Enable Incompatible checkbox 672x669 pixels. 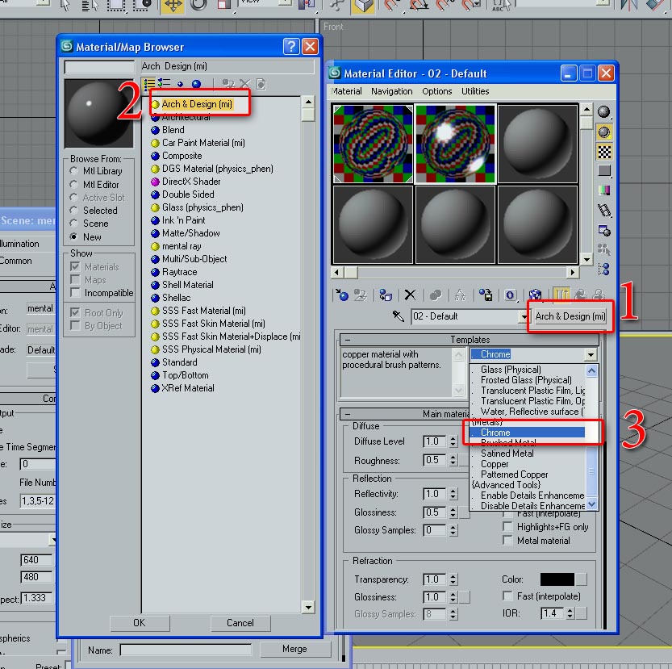(75, 292)
